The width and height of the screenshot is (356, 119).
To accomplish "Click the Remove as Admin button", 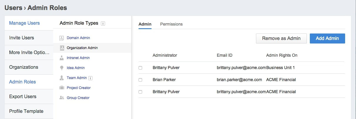I will [x=281, y=38].
